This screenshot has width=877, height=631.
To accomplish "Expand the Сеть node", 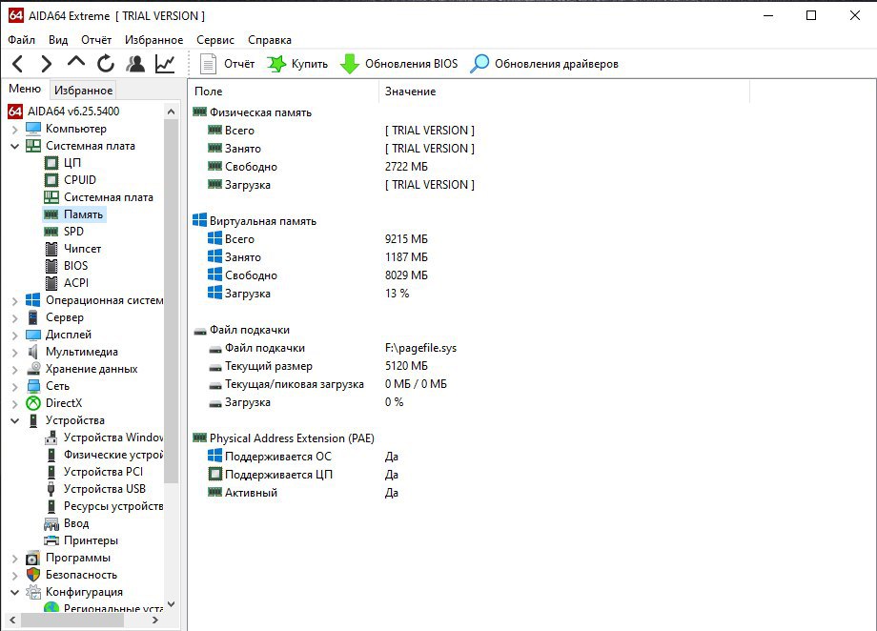I will (14, 387).
